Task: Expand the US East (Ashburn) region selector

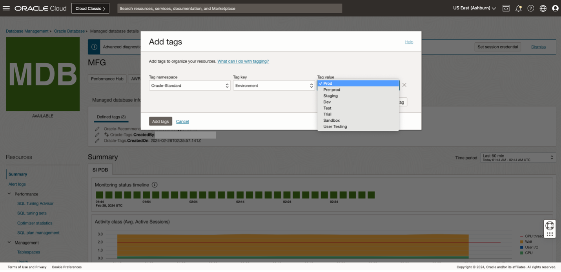Action: click(x=474, y=8)
